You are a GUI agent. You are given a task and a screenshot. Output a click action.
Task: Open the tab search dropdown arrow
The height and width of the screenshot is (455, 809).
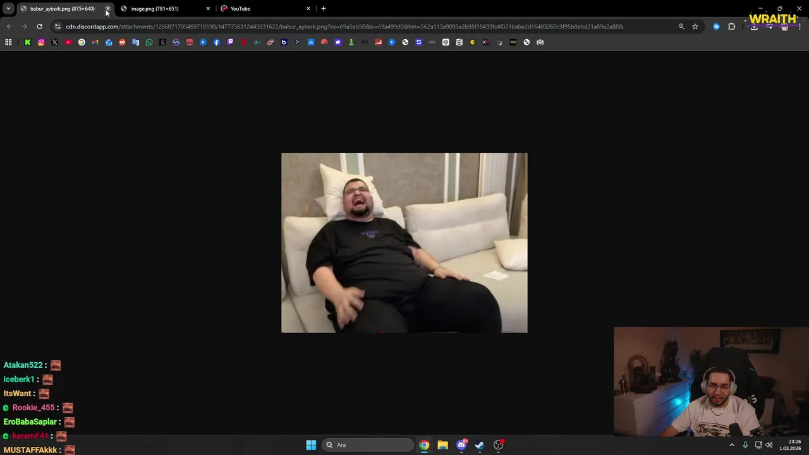coord(8,9)
